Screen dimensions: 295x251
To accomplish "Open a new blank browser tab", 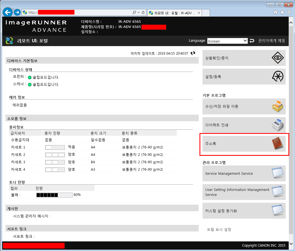I will [206, 13].
